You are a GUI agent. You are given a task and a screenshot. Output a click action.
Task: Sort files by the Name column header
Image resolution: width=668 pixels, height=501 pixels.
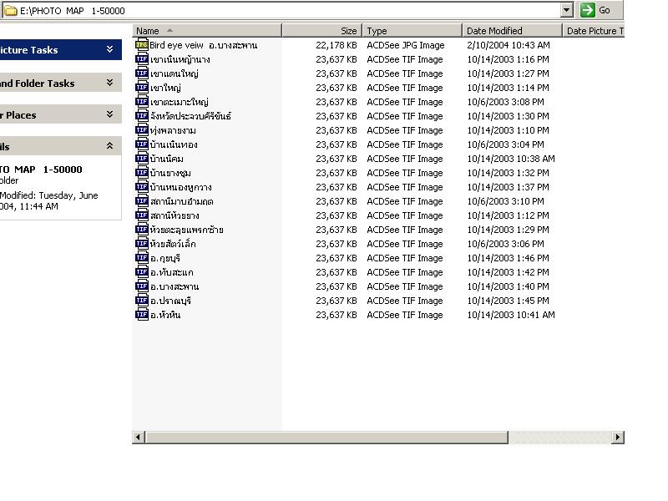(207, 31)
